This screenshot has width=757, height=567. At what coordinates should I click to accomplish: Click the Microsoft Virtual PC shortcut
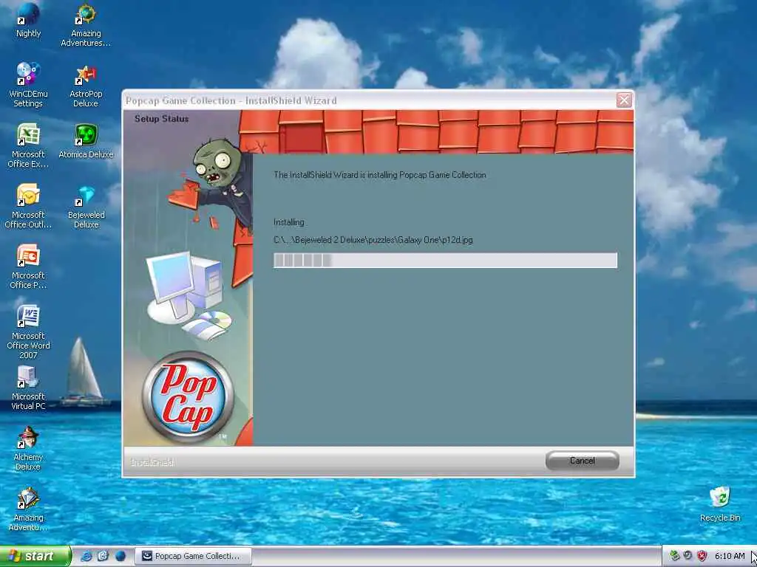click(28, 388)
